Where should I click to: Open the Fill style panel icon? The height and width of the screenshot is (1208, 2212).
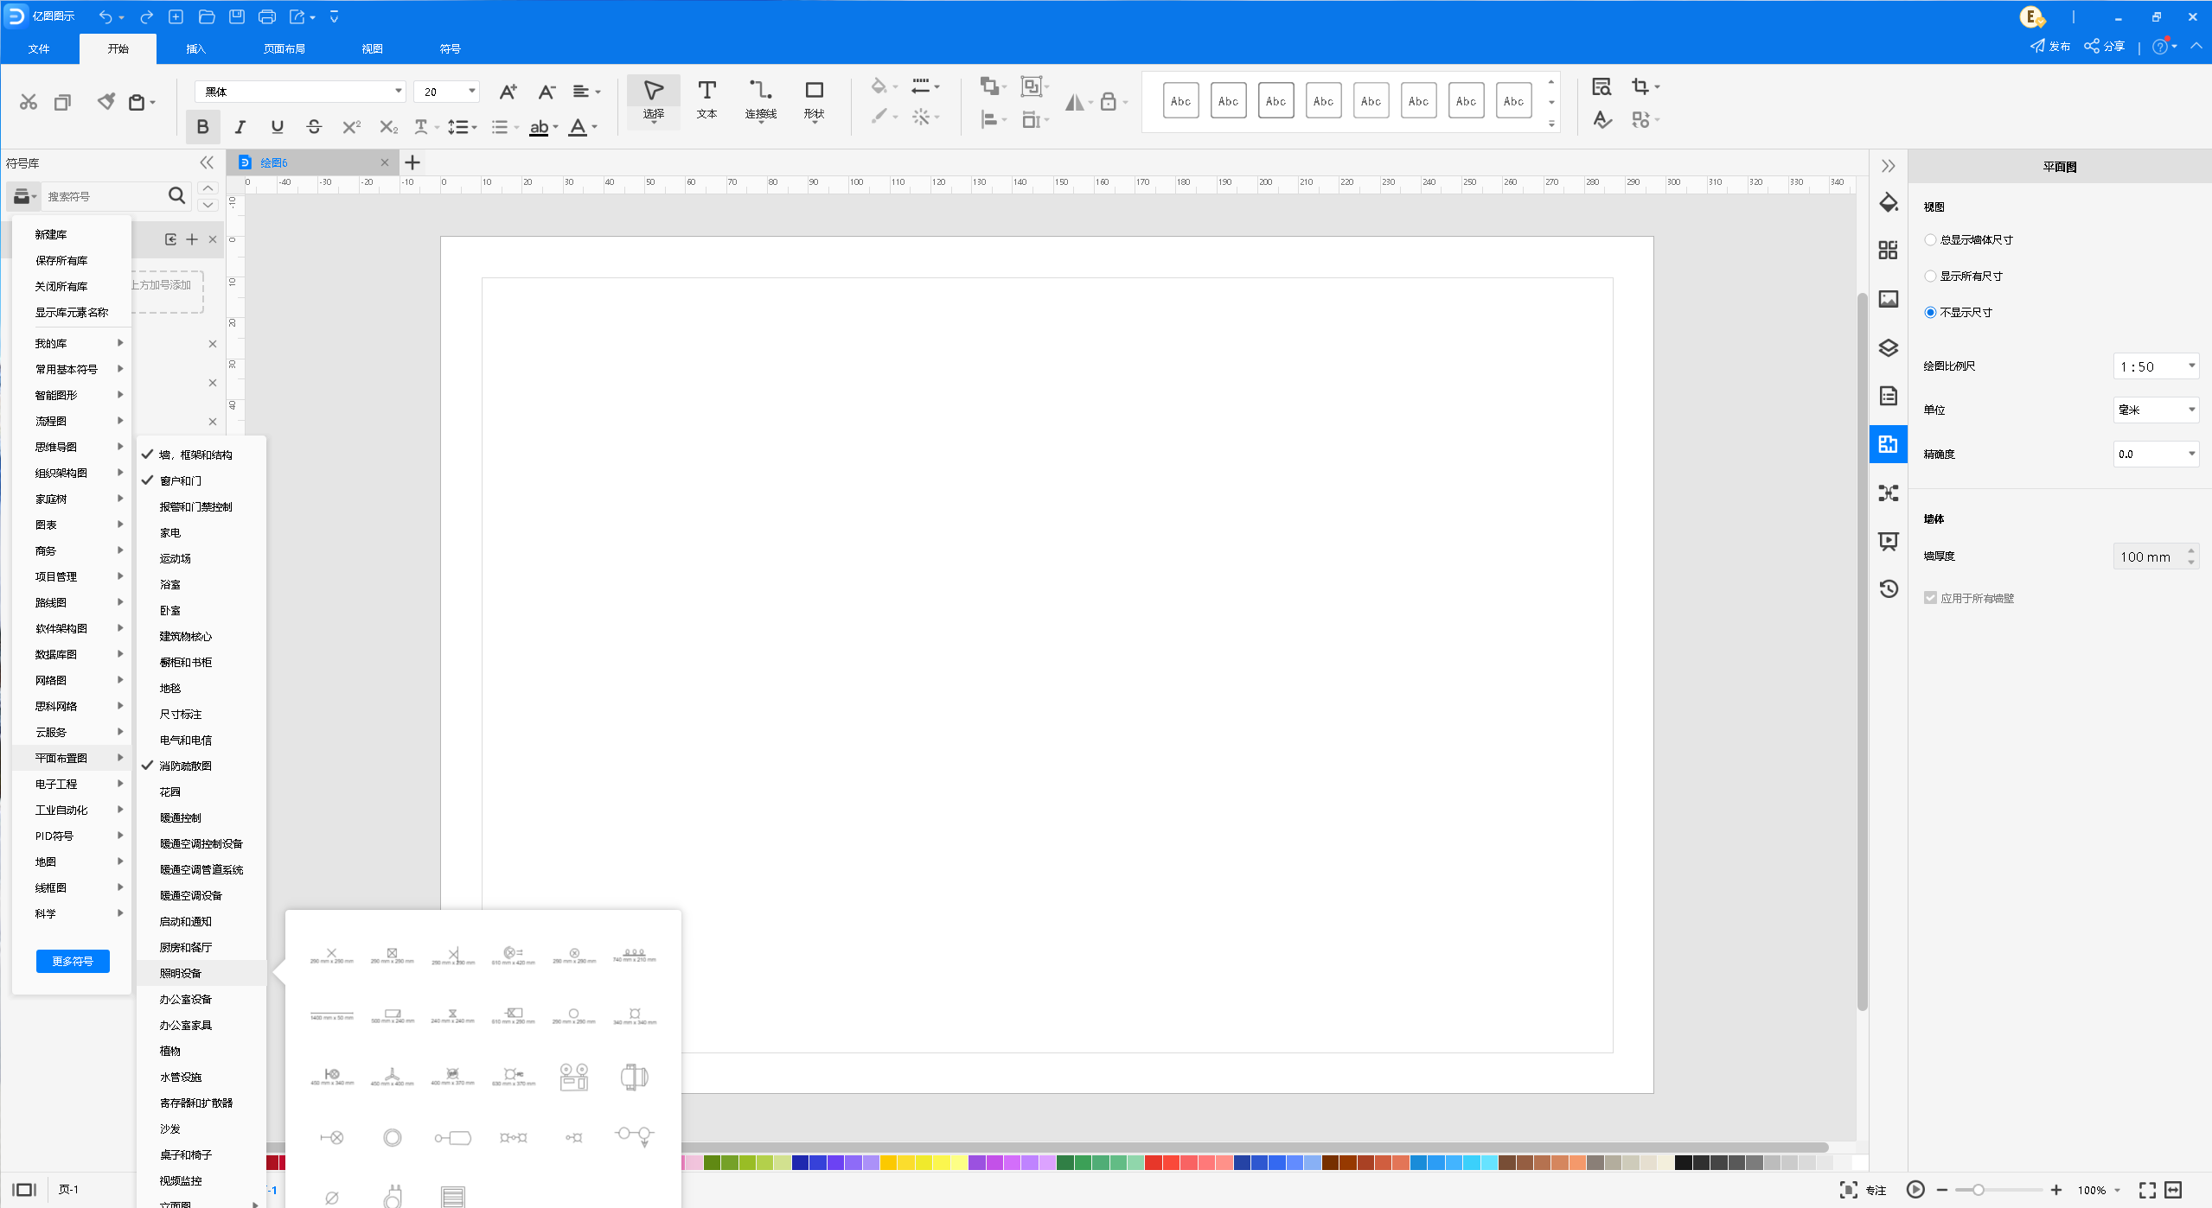tap(1888, 203)
